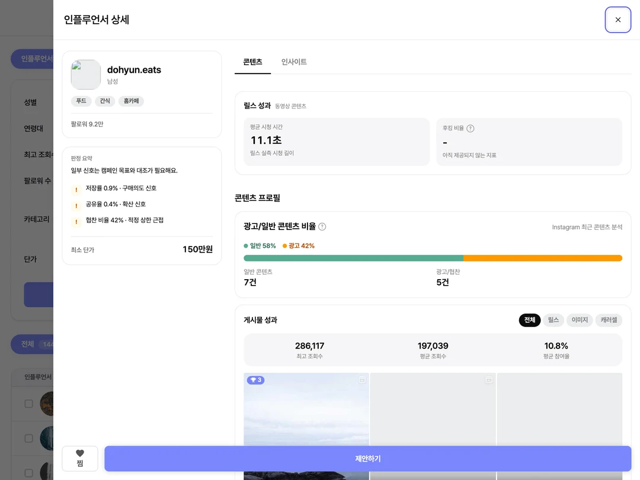Click the 간식 category tag
Screen dimensions: 640x480
click(105, 101)
